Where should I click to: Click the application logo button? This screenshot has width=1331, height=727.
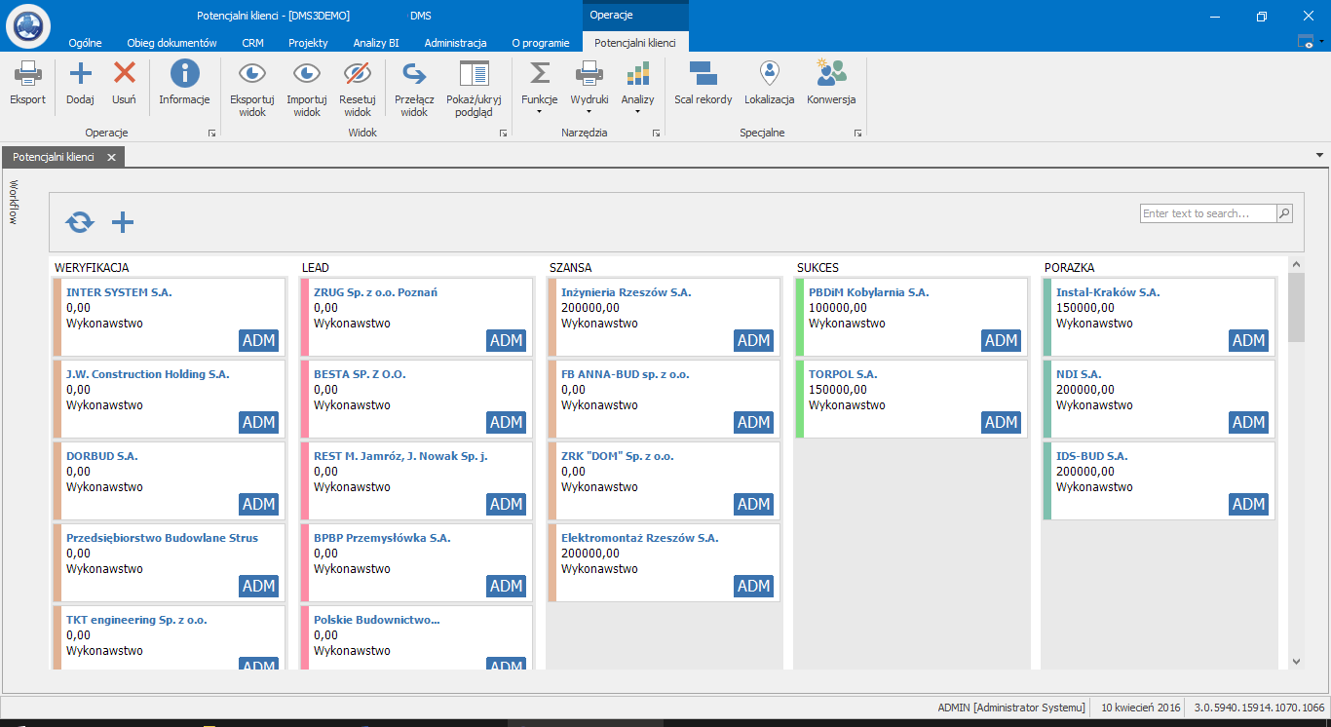click(27, 26)
